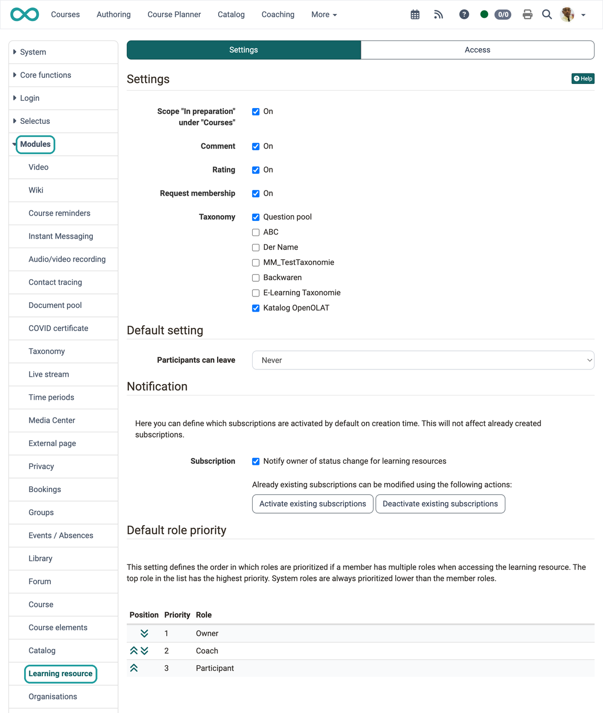
Task: Move Coach role up in priority
Action: click(134, 651)
